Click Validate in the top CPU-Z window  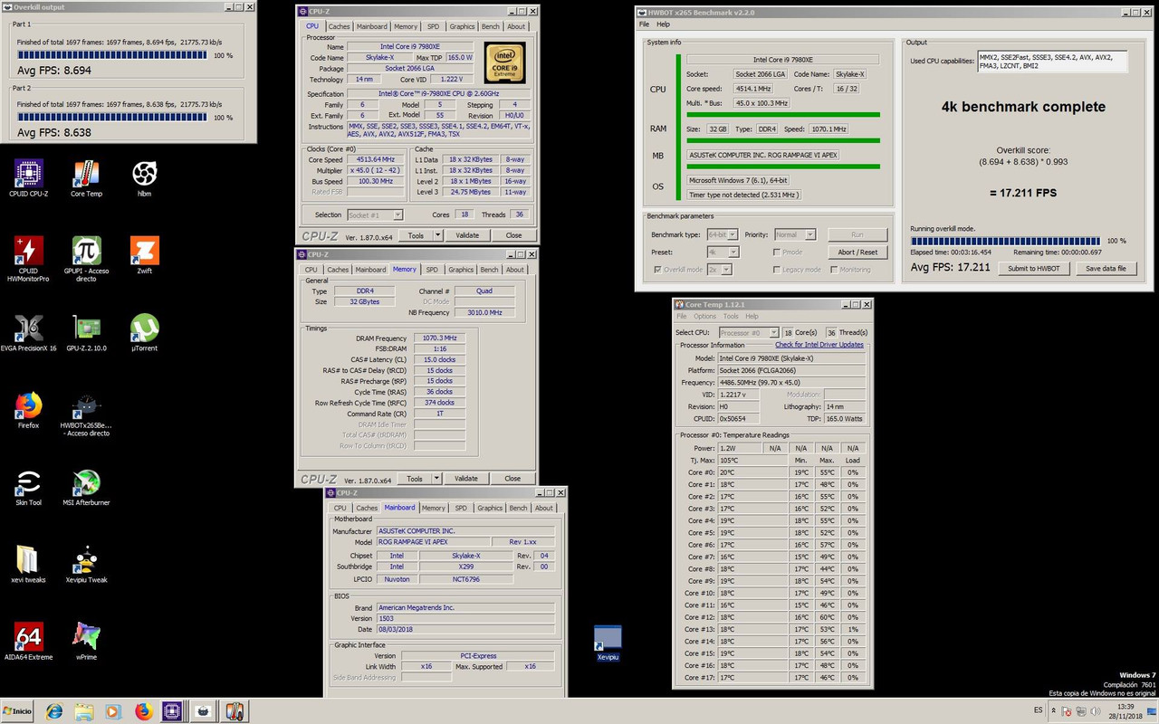tap(467, 235)
